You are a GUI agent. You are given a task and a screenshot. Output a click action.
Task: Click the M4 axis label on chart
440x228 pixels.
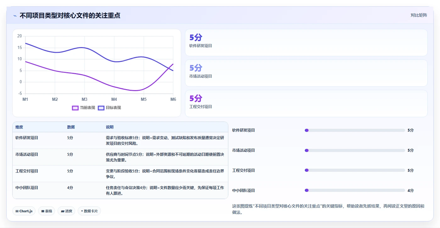(114, 100)
